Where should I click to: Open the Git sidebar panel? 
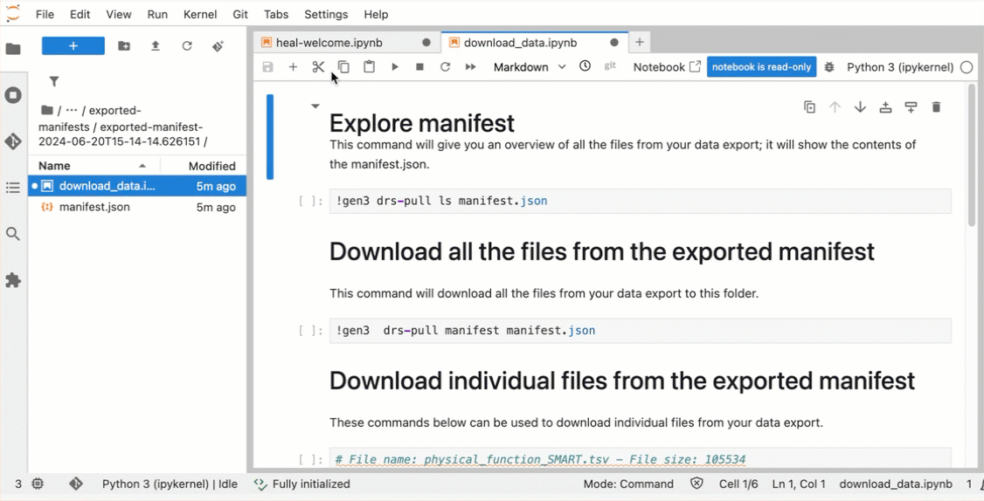pos(13,141)
